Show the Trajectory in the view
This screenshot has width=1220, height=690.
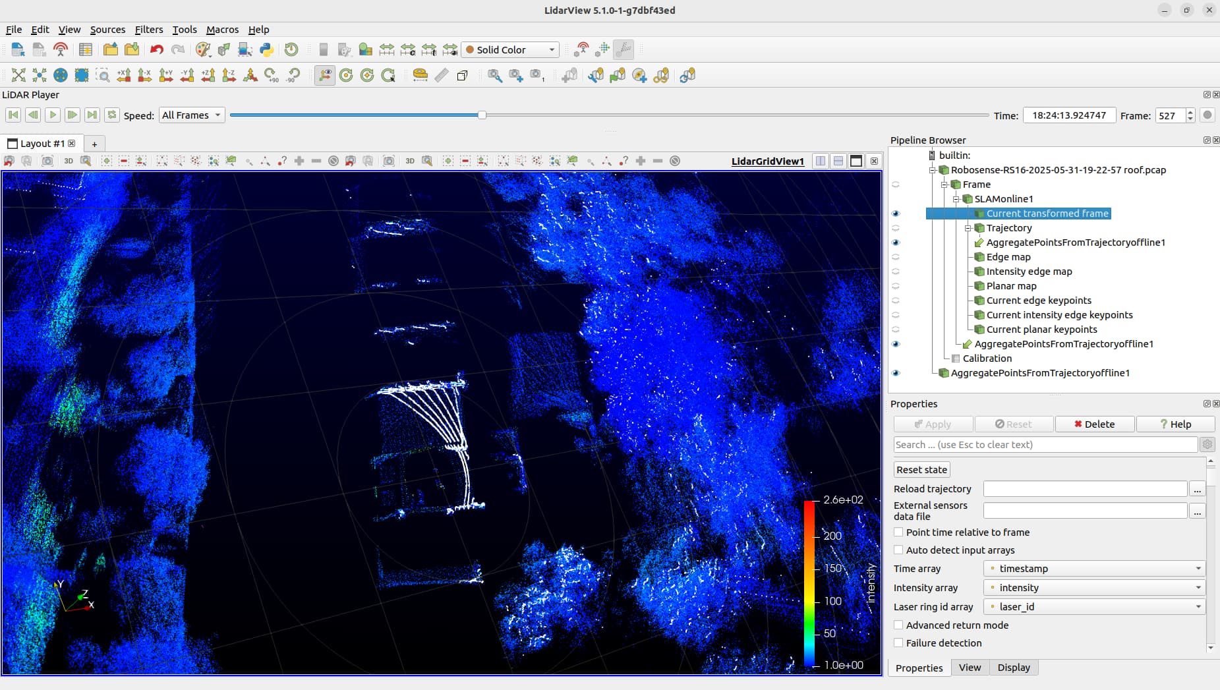[x=896, y=228]
